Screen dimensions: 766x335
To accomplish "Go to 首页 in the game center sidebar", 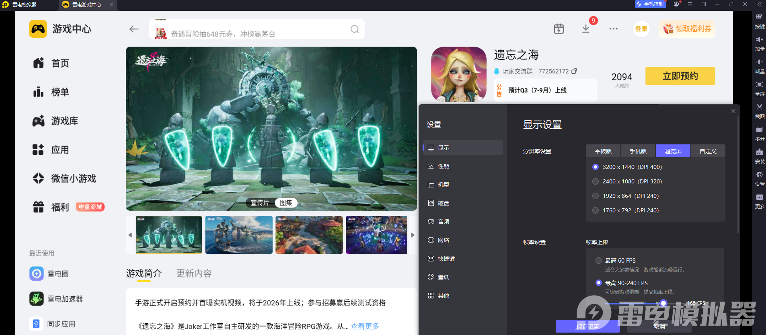I will click(x=51, y=63).
